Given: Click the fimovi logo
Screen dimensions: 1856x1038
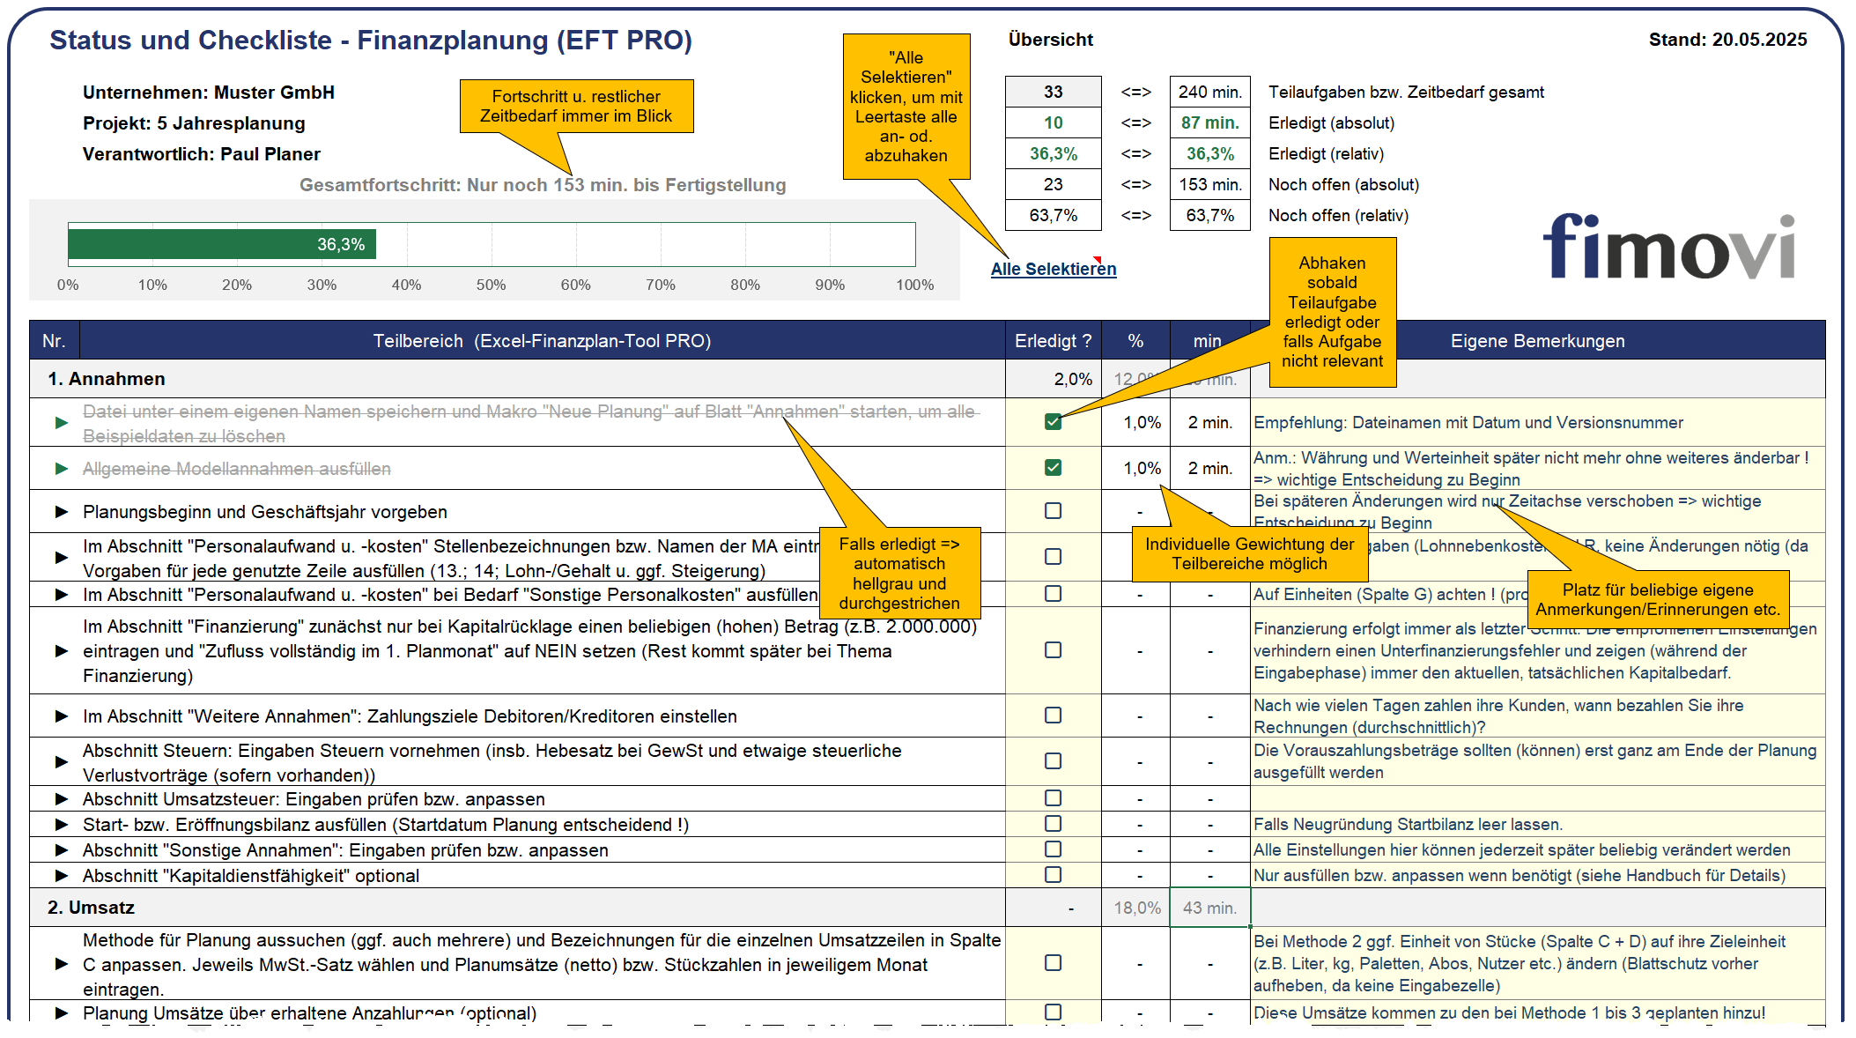Looking at the screenshot, I should point(1669,246).
